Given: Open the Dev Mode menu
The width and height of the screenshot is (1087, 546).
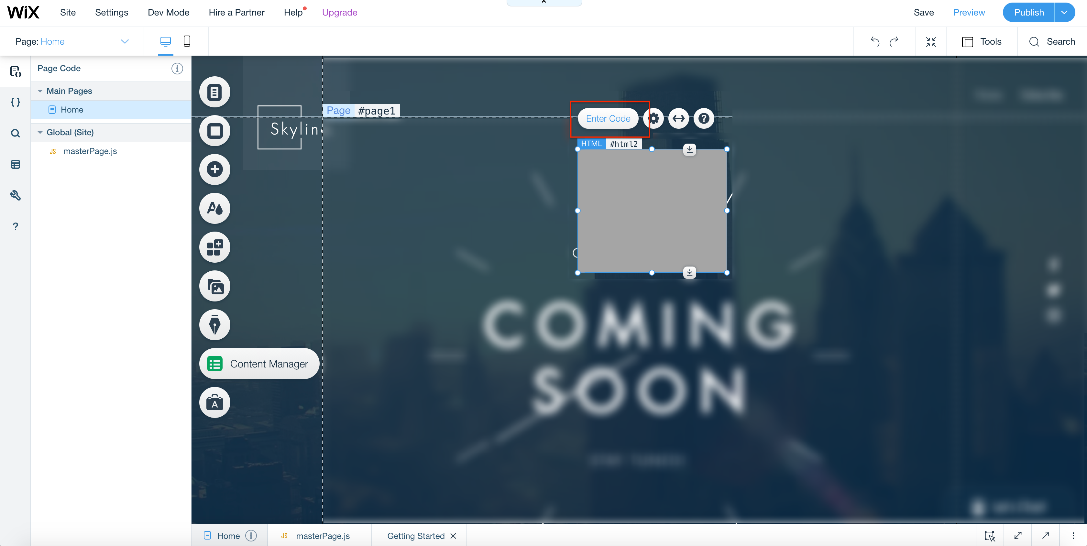Looking at the screenshot, I should tap(168, 13).
